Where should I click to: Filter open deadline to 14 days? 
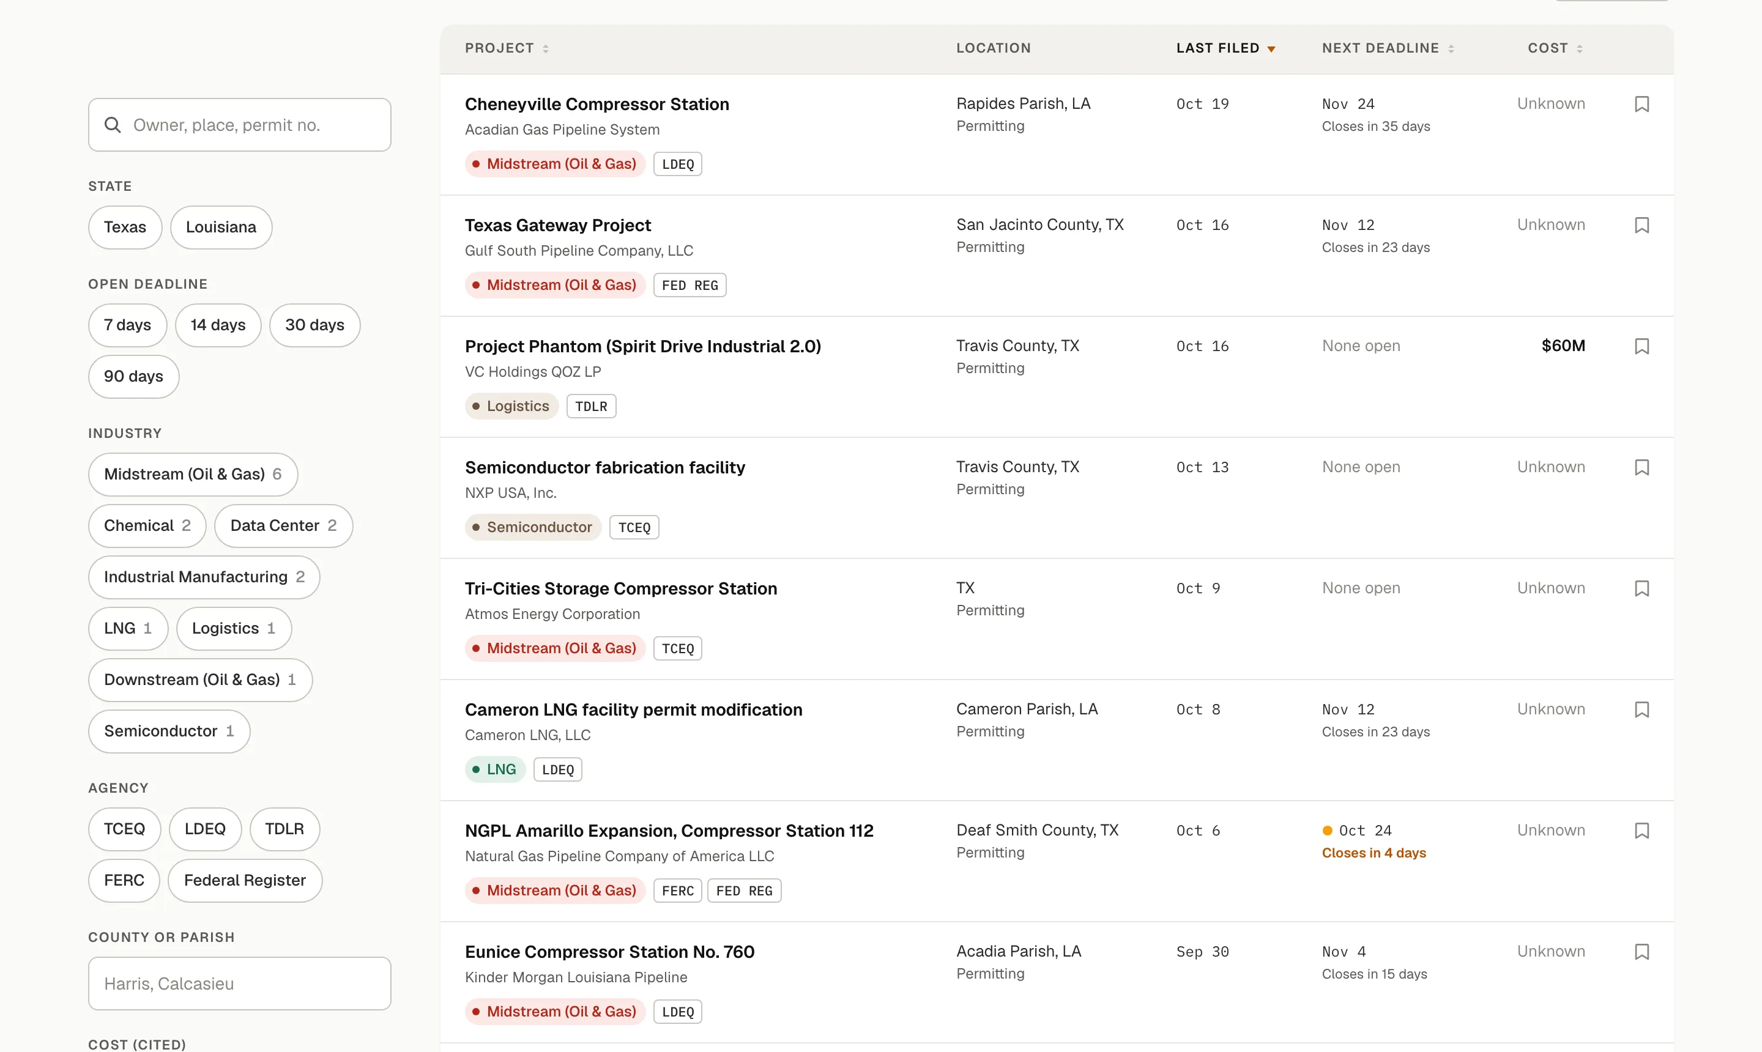point(218,325)
